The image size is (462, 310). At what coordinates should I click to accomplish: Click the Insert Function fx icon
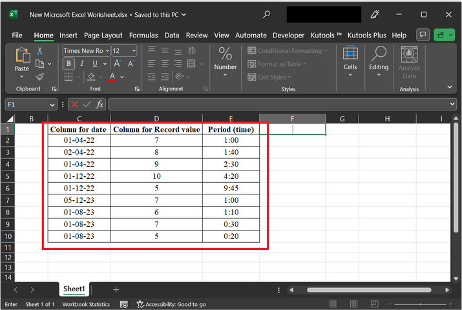[100, 104]
